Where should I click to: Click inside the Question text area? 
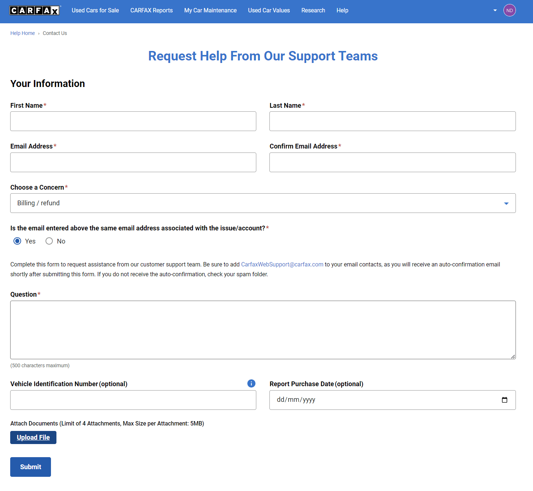[x=263, y=329]
